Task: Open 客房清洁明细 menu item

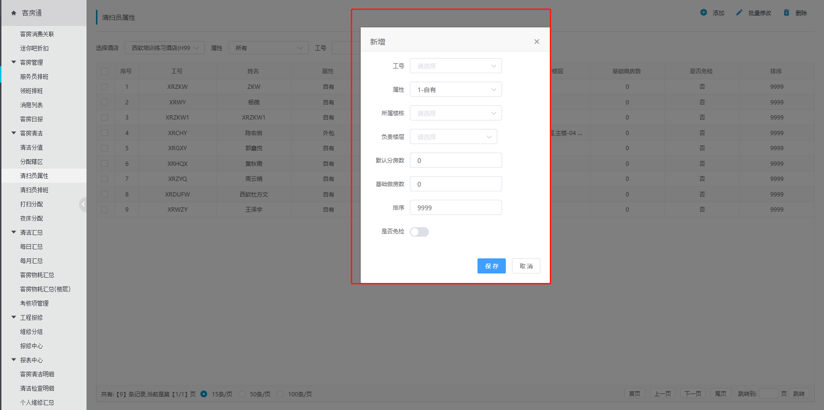Action: pyautogui.click(x=37, y=374)
